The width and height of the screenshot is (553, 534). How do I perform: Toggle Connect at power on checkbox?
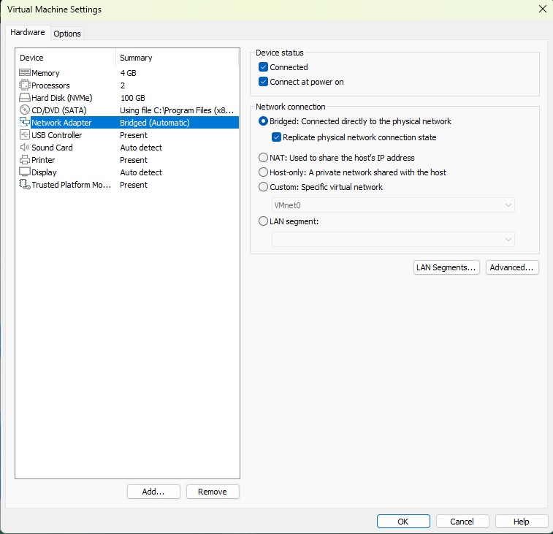click(264, 82)
